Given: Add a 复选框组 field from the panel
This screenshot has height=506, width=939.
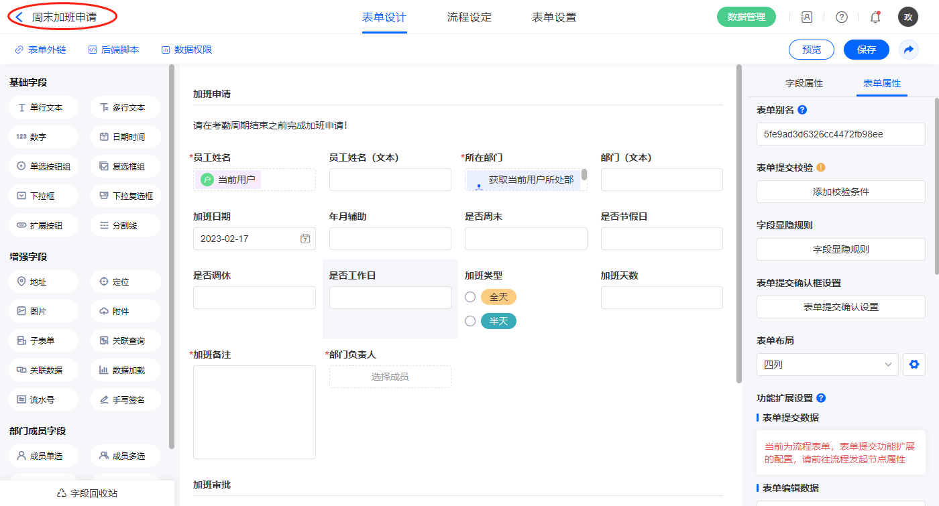Looking at the screenshot, I should [125, 166].
